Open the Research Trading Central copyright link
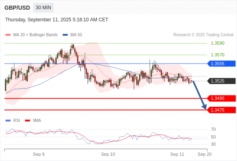This screenshot has height=161, width=237. point(203,35)
